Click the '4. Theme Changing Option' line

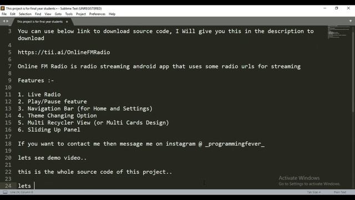click(x=57, y=116)
